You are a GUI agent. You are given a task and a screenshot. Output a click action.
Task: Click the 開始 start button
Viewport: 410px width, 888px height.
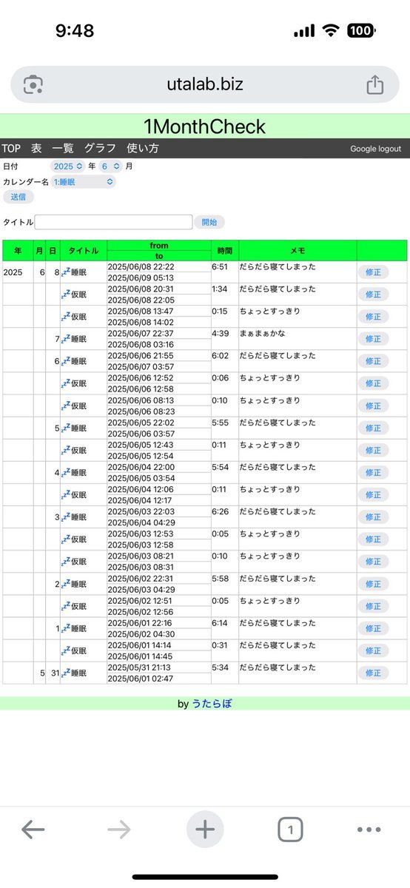pyautogui.click(x=209, y=222)
